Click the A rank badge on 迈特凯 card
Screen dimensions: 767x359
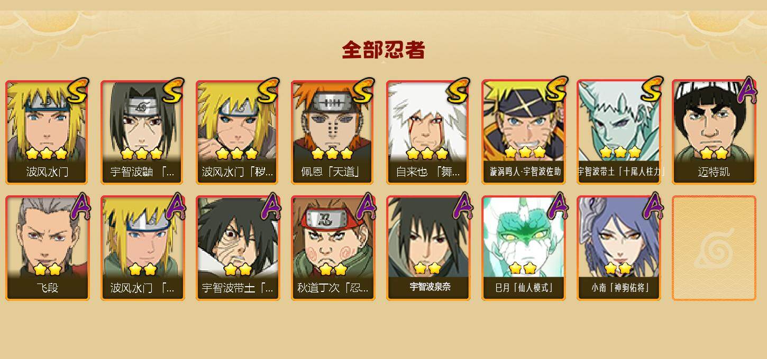click(747, 90)
